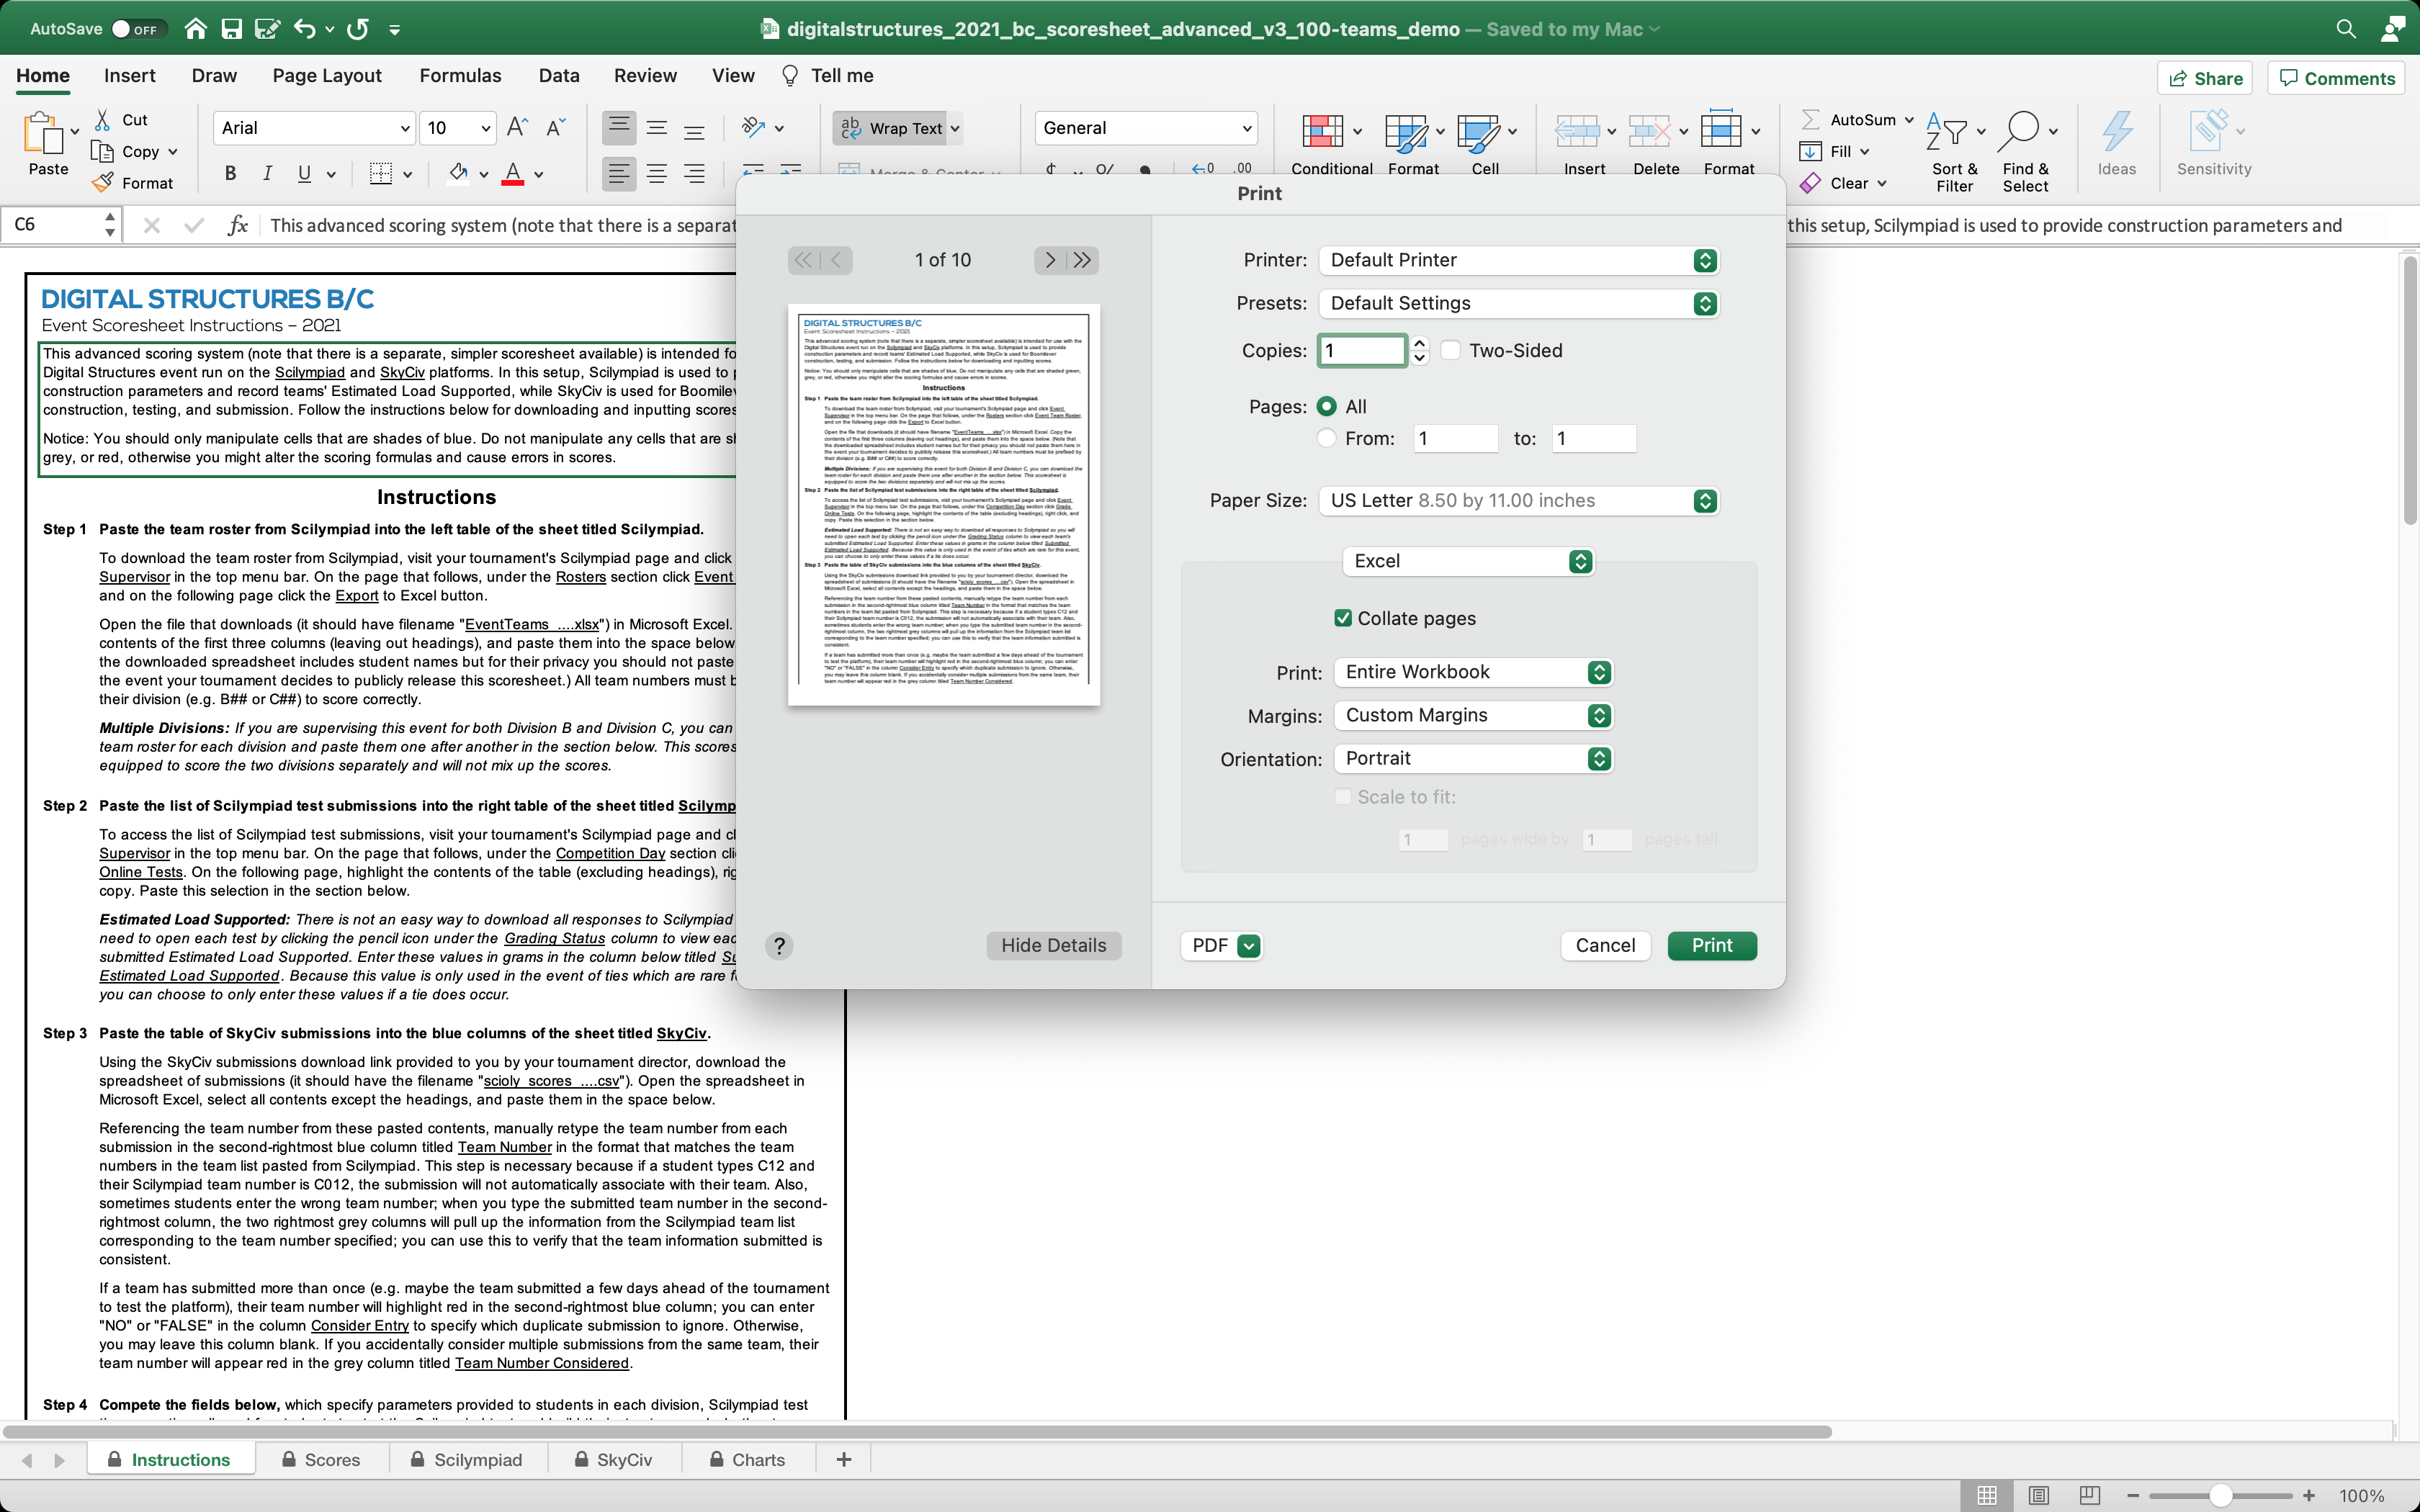Click the Hide Details button
Screen dimensions: 2420x1512
point(1053,945)
